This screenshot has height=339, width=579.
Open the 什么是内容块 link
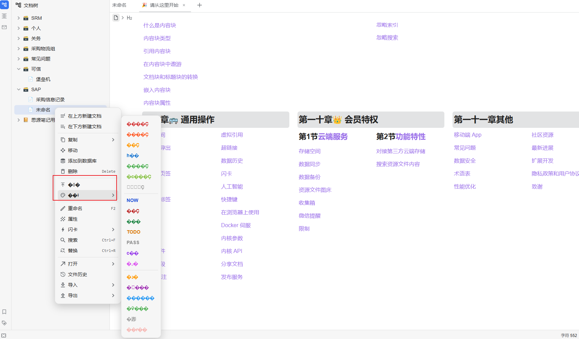click(159, 26)
